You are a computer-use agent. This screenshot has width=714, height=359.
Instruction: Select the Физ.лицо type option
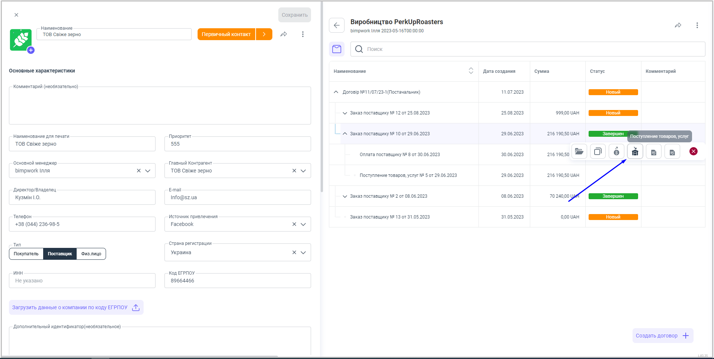91,254
